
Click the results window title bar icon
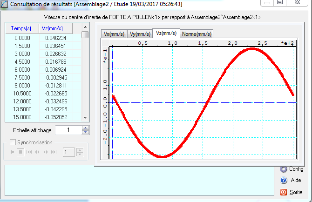[4, 4]
